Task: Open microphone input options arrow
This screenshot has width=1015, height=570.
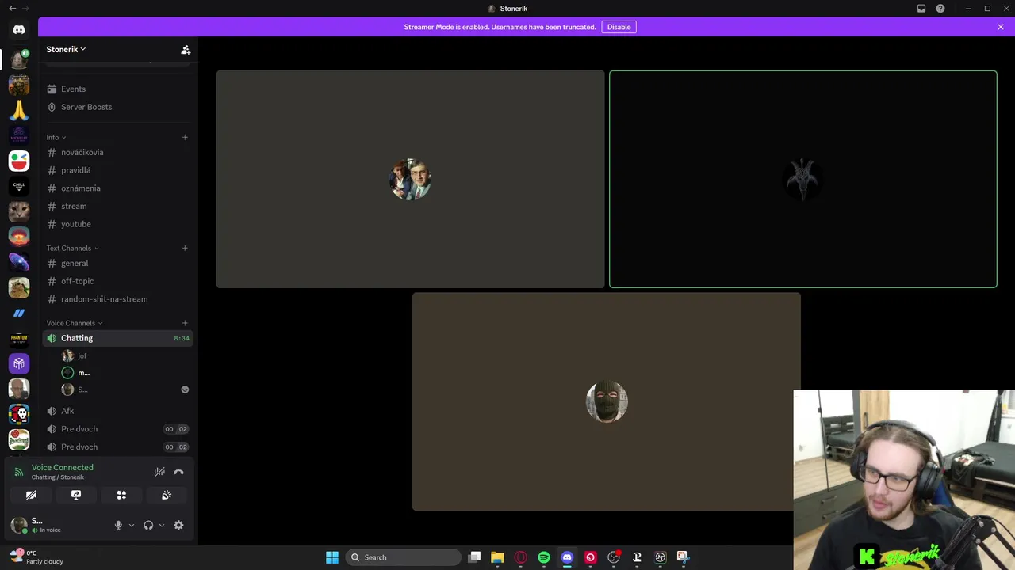Action: [x=132, y=525]
